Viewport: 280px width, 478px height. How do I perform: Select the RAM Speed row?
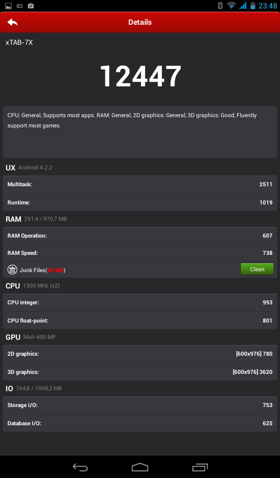(140, 253)
